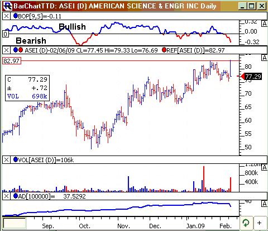Click the C 77.29 quote info box
Viewport: 268px width, 231px height.
coord(27,88)
